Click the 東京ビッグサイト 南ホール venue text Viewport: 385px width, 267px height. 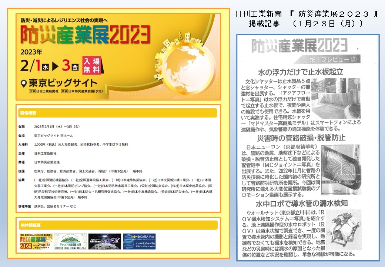pos(53,135)
